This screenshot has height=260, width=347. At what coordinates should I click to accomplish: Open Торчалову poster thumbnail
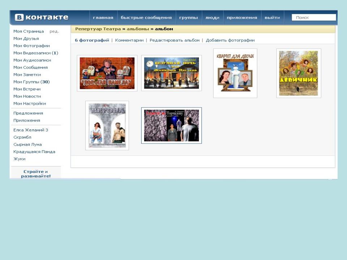171,126
